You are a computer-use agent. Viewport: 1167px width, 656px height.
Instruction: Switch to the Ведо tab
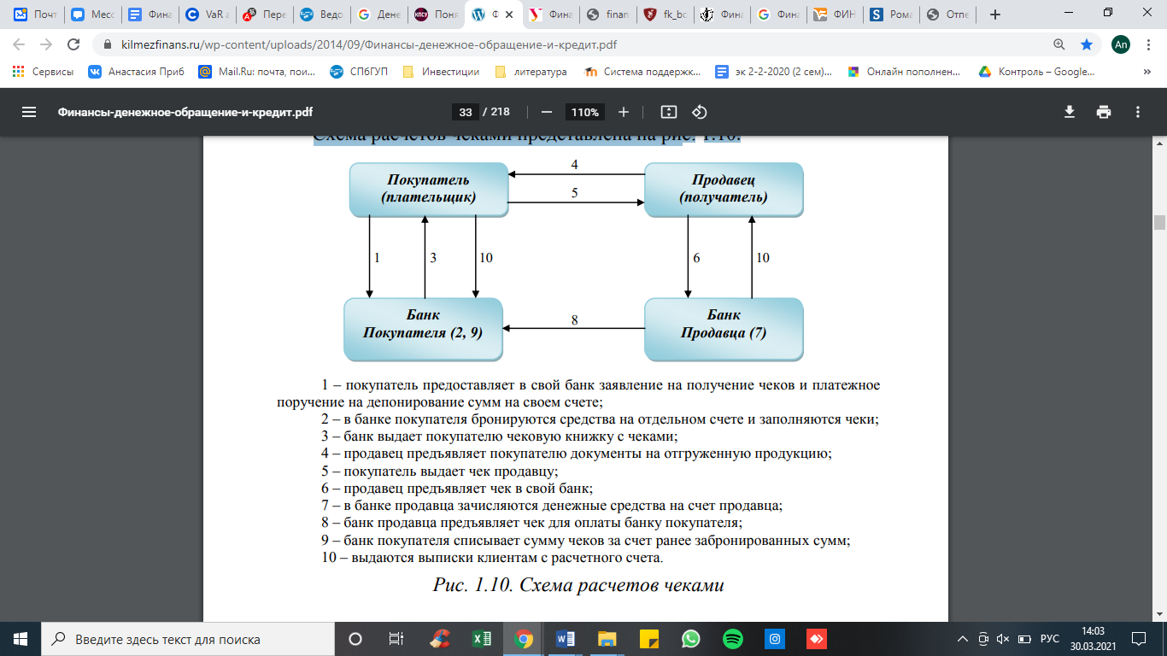point(321,15)
